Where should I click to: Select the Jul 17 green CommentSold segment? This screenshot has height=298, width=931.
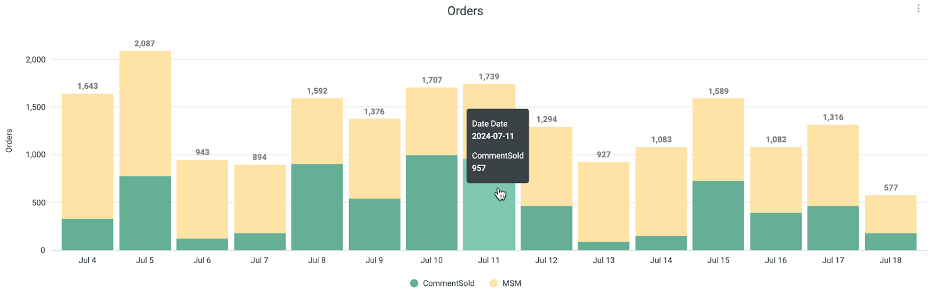coord(833,228)
